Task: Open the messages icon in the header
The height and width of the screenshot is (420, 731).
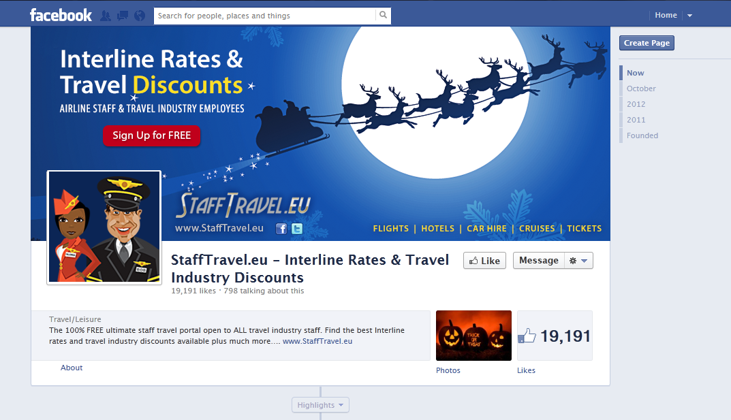Action: (123, 16)
